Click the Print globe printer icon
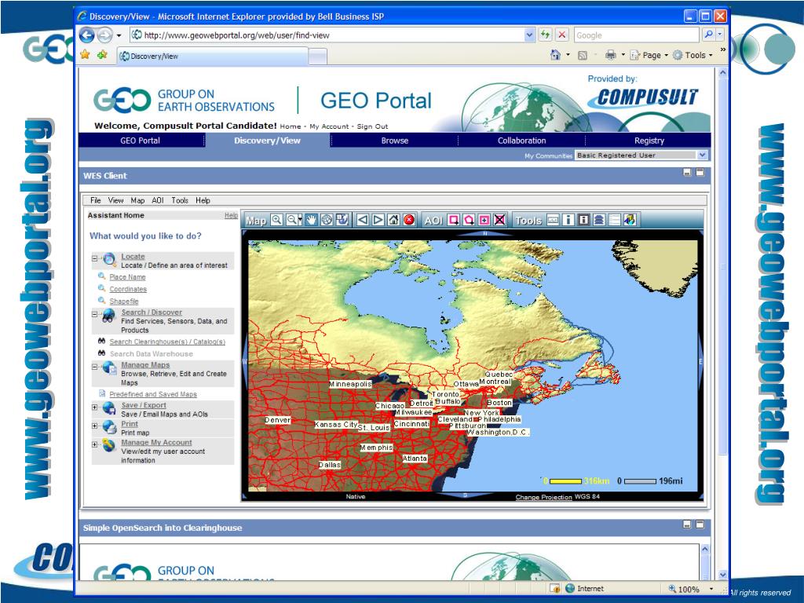The width and height of the screenshot is (804, 603). tap(109, 426)
